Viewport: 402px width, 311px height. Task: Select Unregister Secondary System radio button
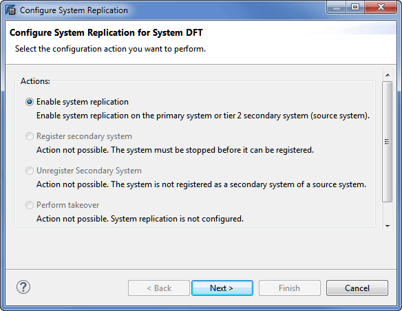pyautogui.click(x=30, y=171)
